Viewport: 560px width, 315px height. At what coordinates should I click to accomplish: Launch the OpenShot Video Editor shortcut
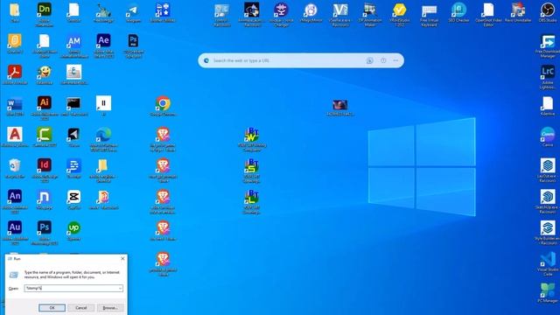click(488, 10)
